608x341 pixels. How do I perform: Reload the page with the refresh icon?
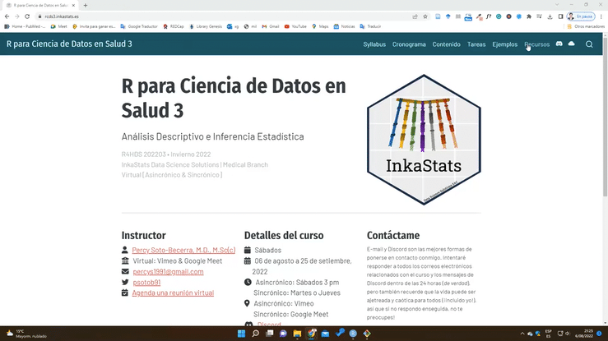28,16
